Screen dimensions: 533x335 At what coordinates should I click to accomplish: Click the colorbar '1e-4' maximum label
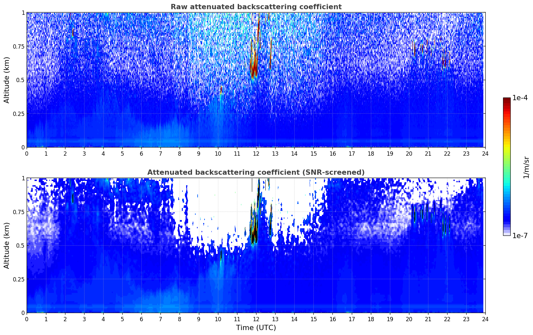pos(520,98)
